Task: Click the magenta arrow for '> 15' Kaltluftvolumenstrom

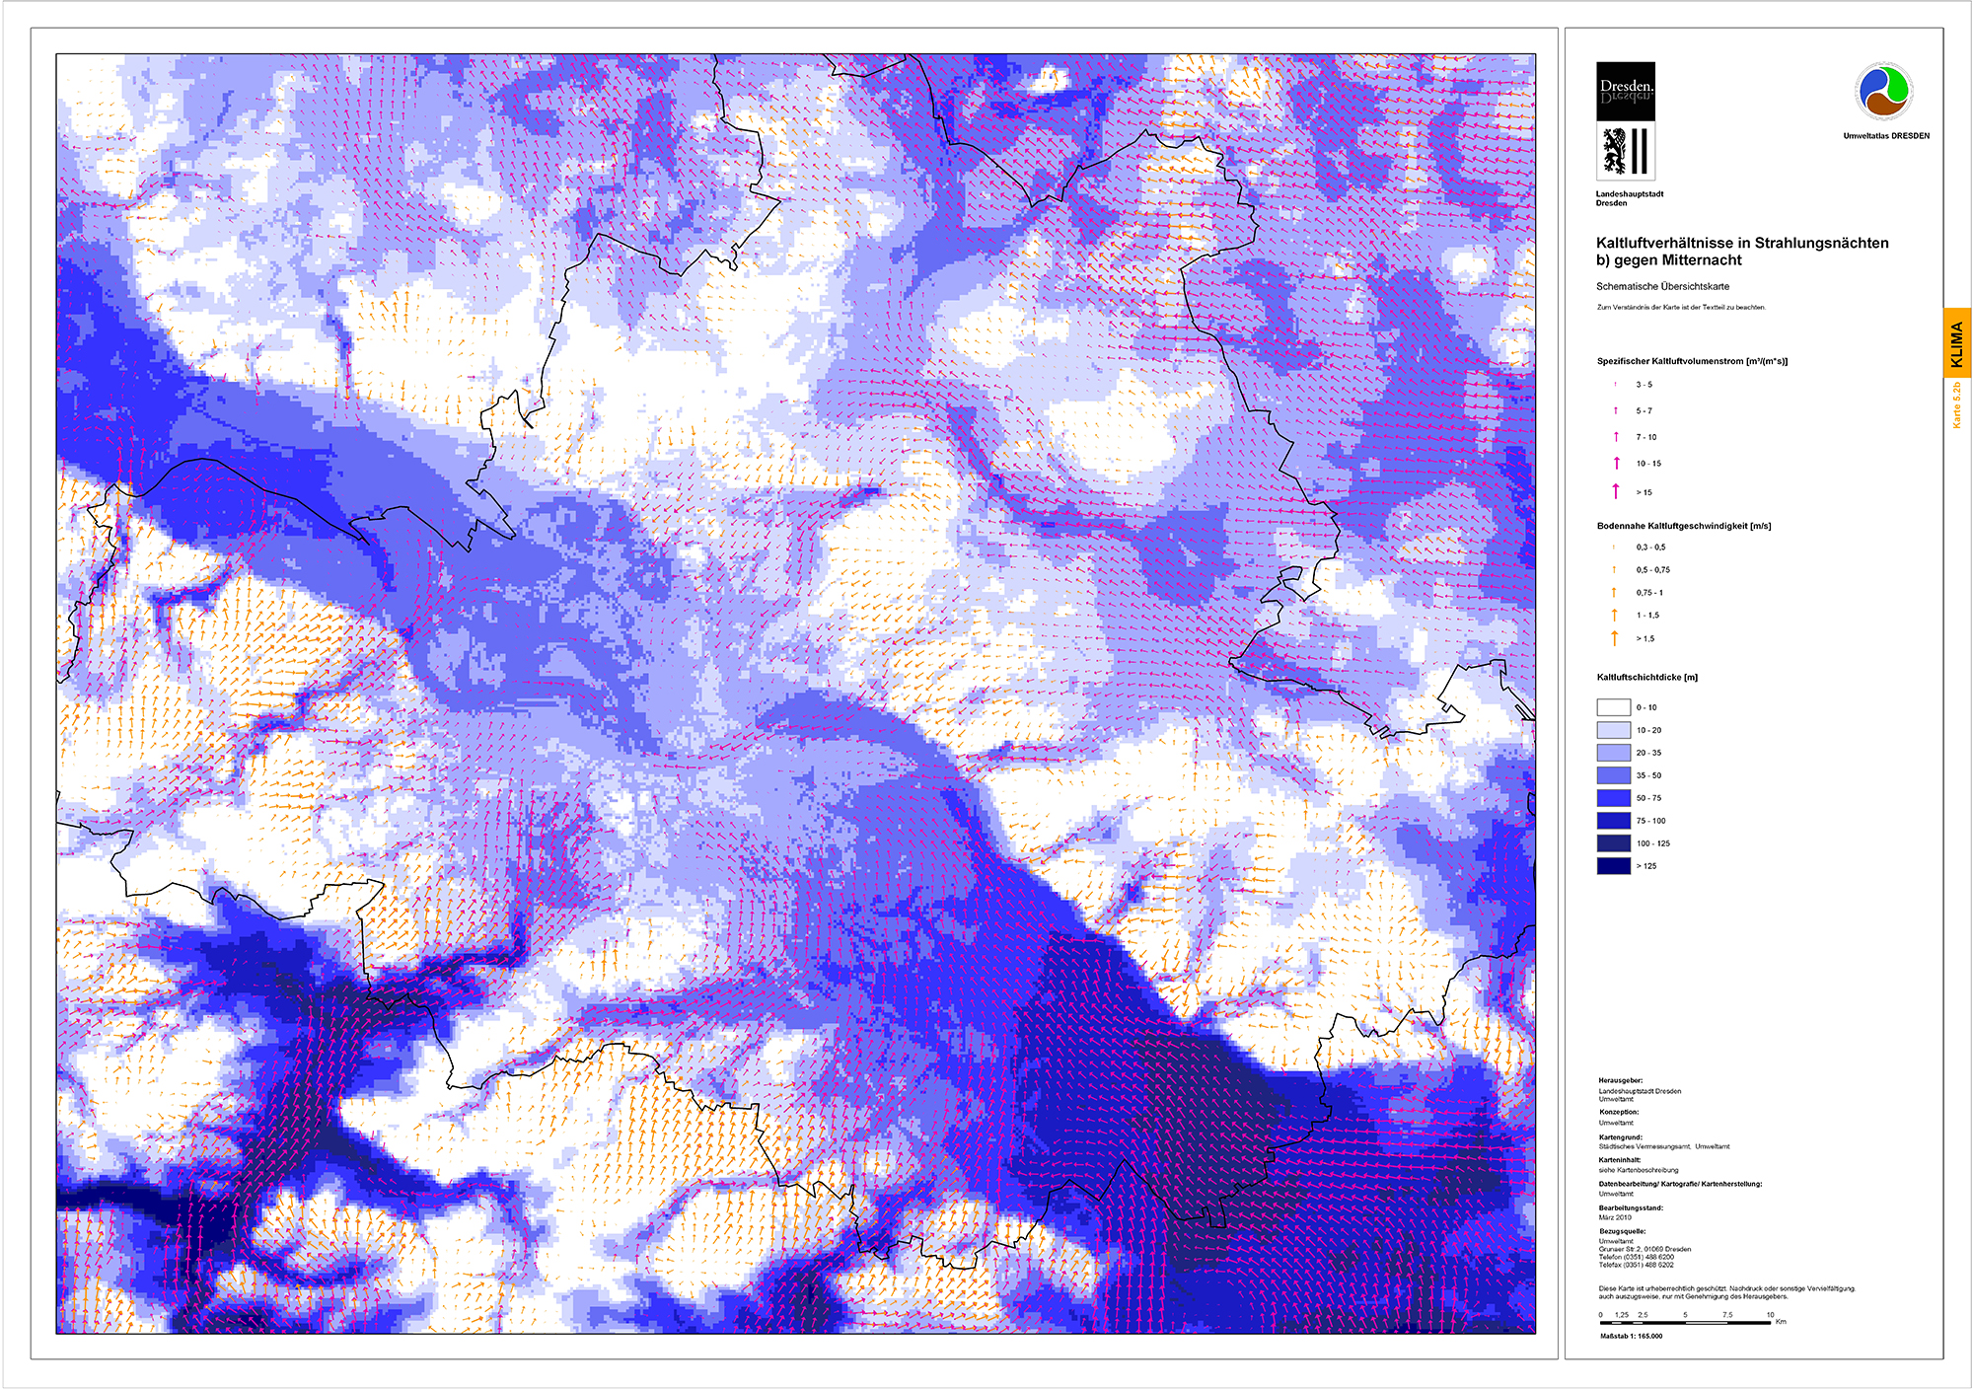Action: pos(1616,490)
